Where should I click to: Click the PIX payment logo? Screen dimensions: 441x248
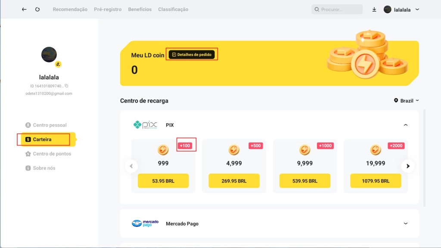click(145, 125)
